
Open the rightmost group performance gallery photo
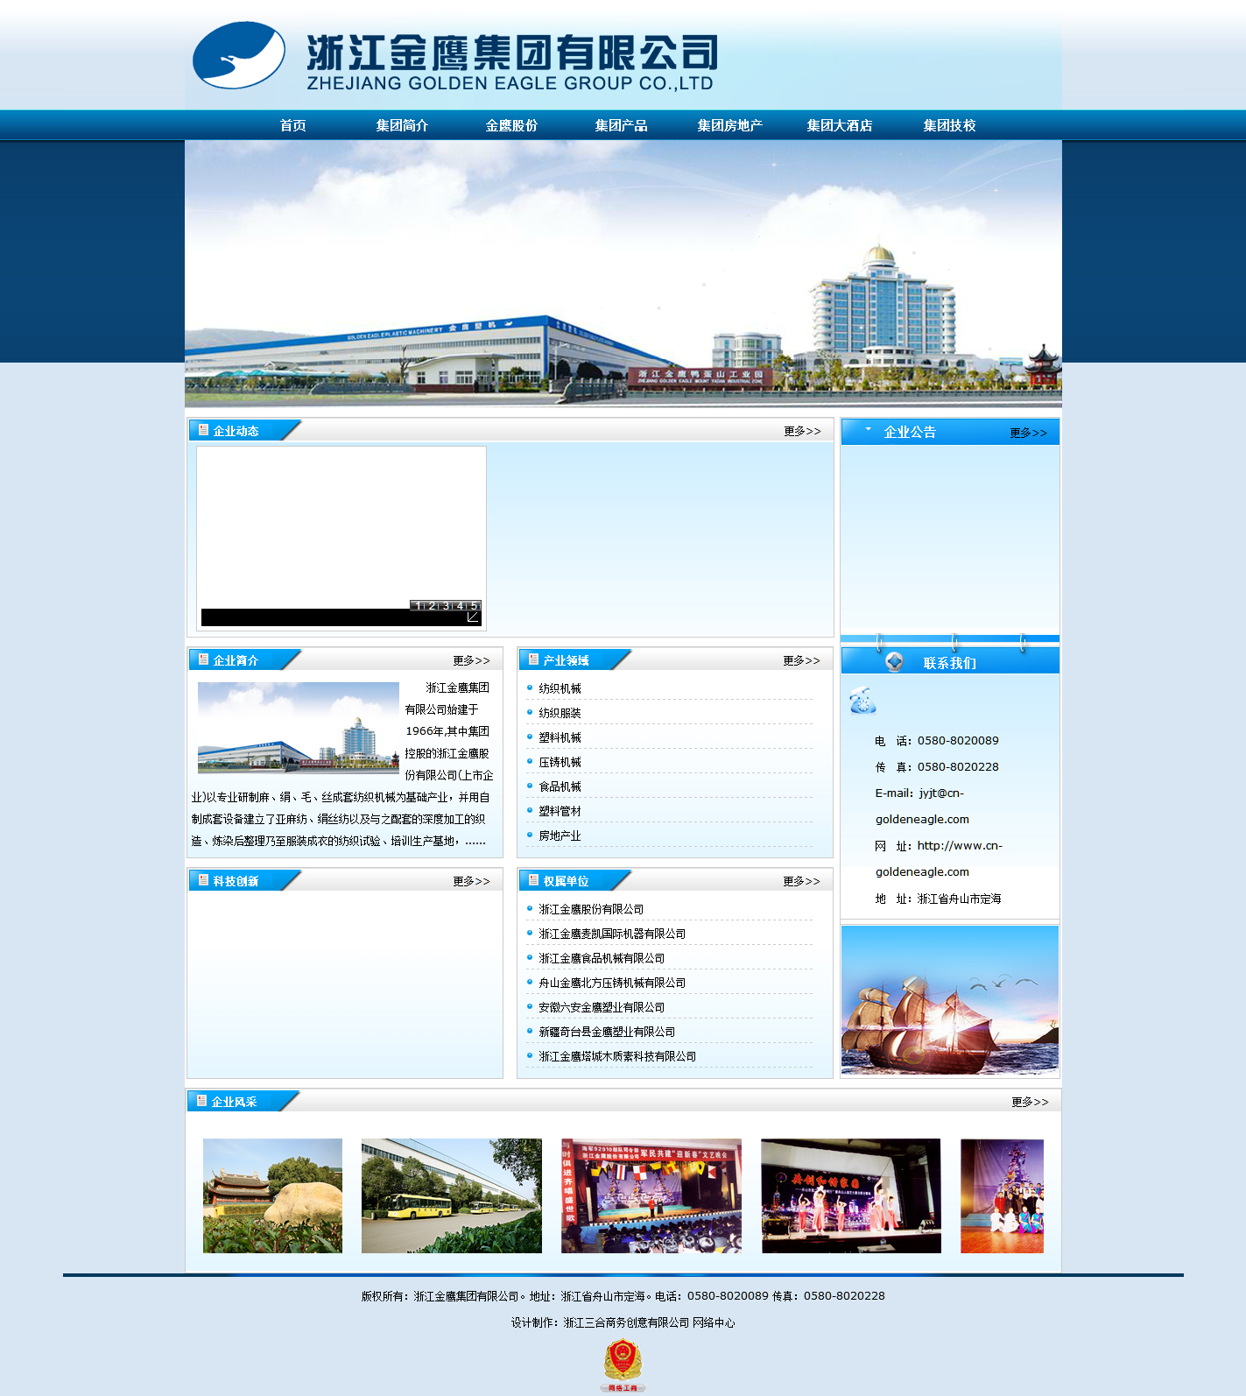[x=1002, y=1195]
